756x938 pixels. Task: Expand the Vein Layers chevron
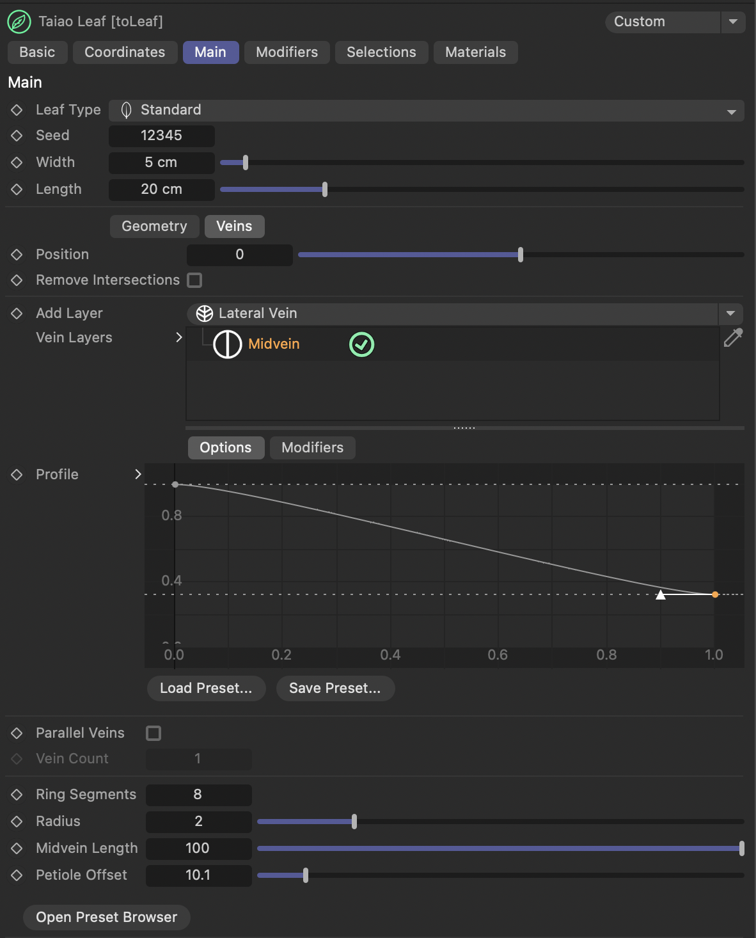coord(179,337)
